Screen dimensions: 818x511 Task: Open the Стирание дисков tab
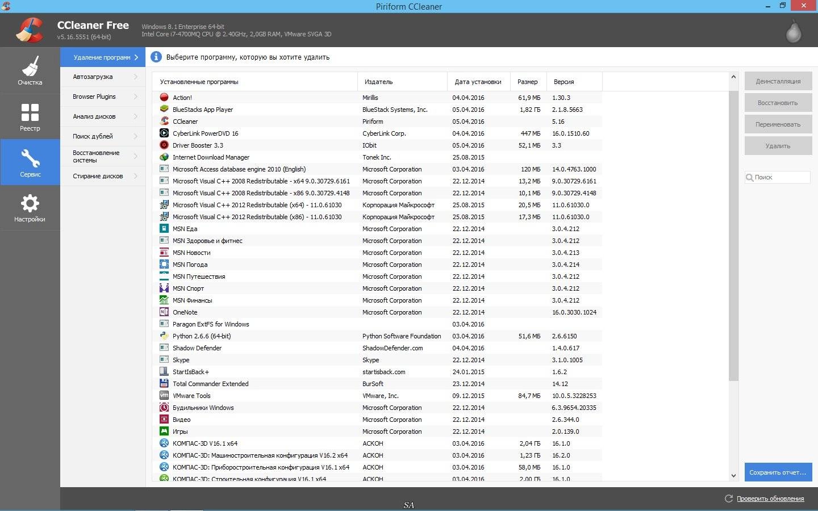tap(103, 176)
